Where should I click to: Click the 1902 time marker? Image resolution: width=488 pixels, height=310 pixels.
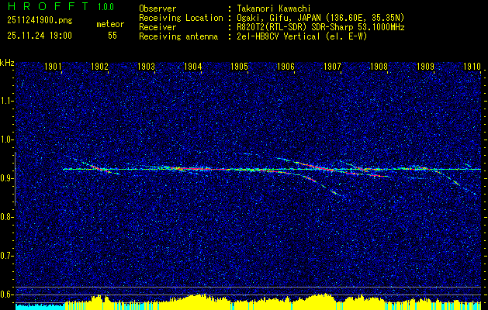(99, 66)
